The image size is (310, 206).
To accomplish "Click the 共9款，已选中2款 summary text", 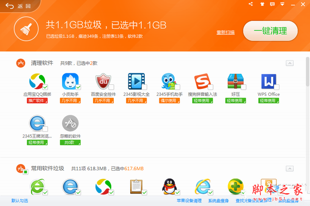I will (79, 63).
